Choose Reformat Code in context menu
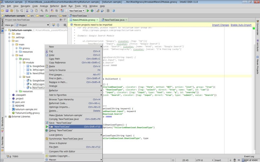This screenshot has width=260, height=162. (74, 103)
